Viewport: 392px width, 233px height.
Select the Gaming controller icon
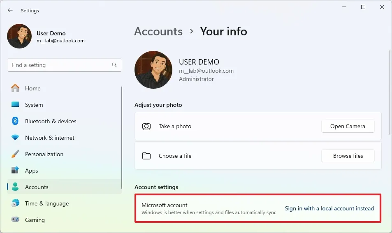[x=15, y=219]
